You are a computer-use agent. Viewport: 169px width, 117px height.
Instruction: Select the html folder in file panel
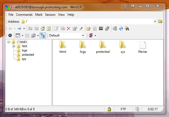(63, 47)
